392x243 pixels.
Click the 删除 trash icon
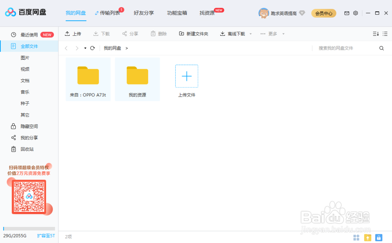[153, 33]
